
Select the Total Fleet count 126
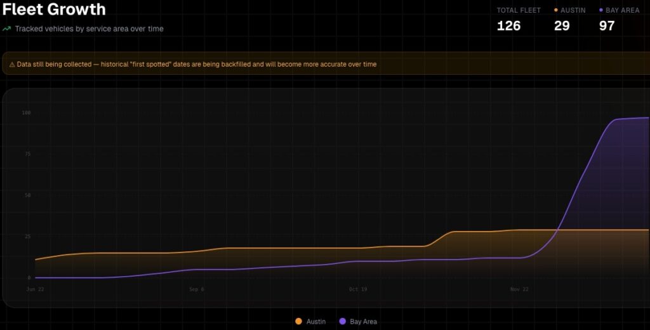click(x=508, y=26)
